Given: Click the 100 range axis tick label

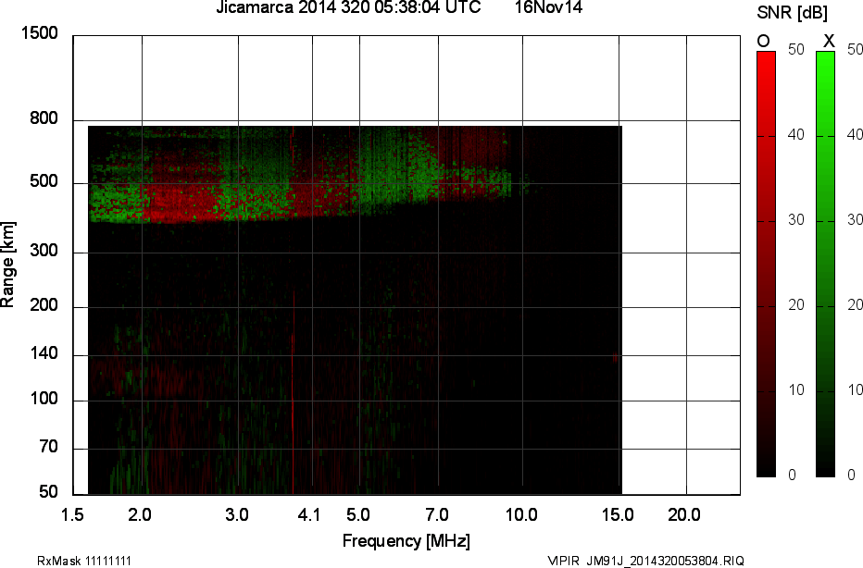Looking at the screenshot, I should [x=44, y=399].
